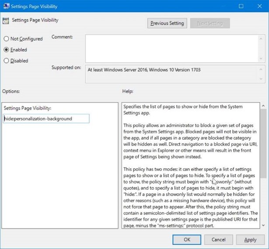The width and height of the screenshot is (269, 249).
Task: Click the Settings Page Visibility text field
Action: pyautogui.click(x=46, y=119)
